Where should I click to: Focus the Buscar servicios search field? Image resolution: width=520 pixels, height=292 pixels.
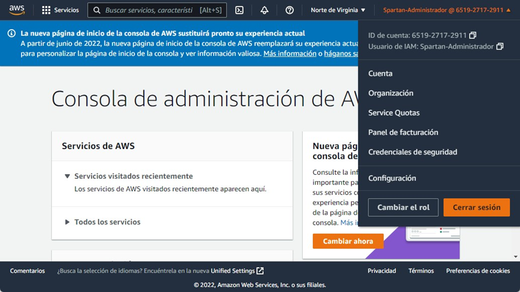[149, 10]
